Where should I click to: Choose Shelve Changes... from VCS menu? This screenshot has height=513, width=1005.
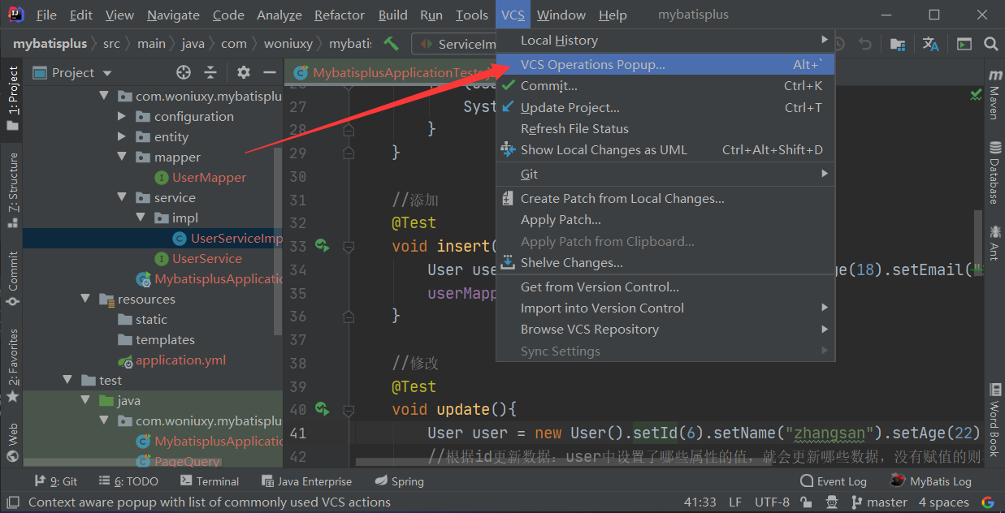coord(665,262)
